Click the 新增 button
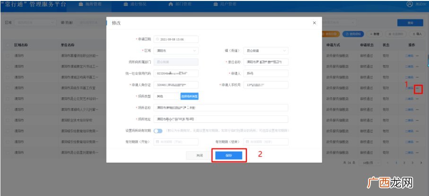This screenshot has width=429, height=196. tap(374, 34)
